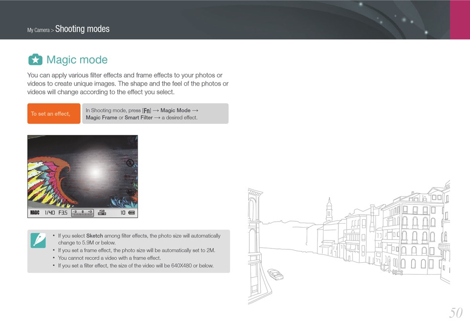Click the "My Camera" breadcrumb

(x=39, y=30)
